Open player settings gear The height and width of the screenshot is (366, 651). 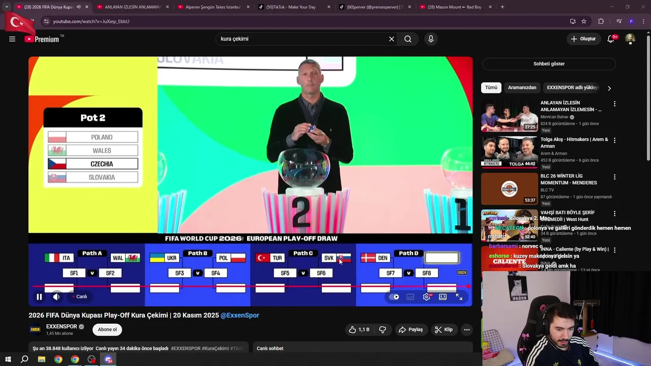pyautogui.click(x=427, y=297)
